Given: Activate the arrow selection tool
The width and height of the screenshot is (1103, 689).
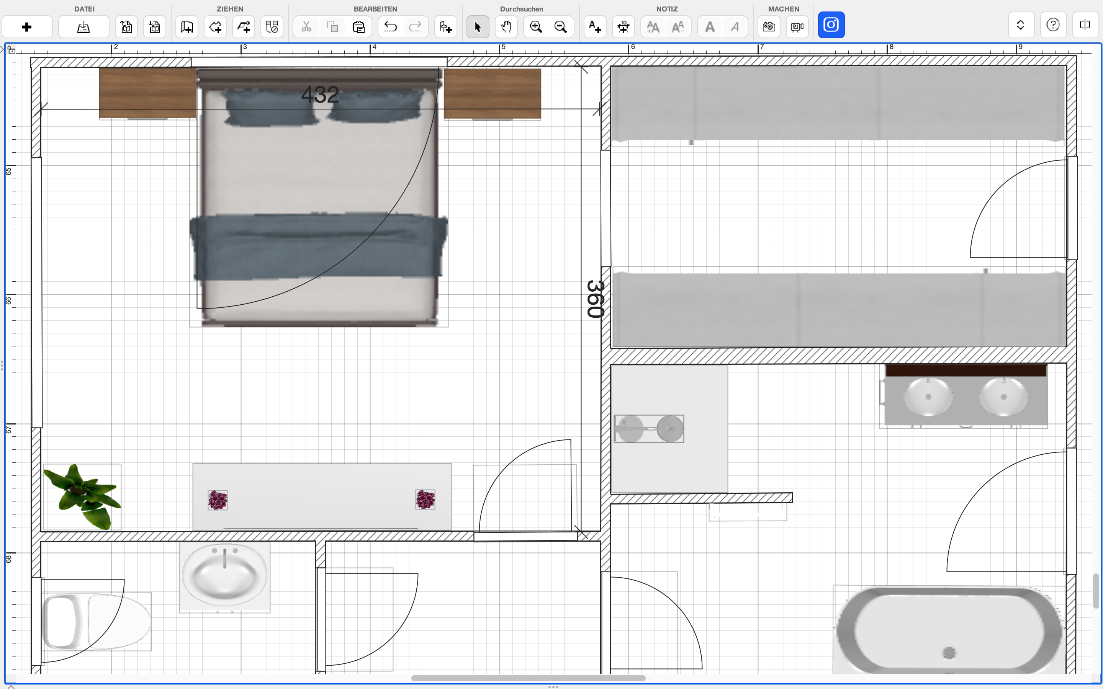Looking at the screenshot, I should pos(478,27).
